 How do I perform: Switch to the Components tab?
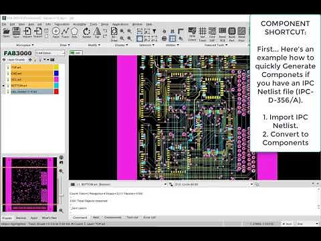pyautogui.click(x=113, y=217)
